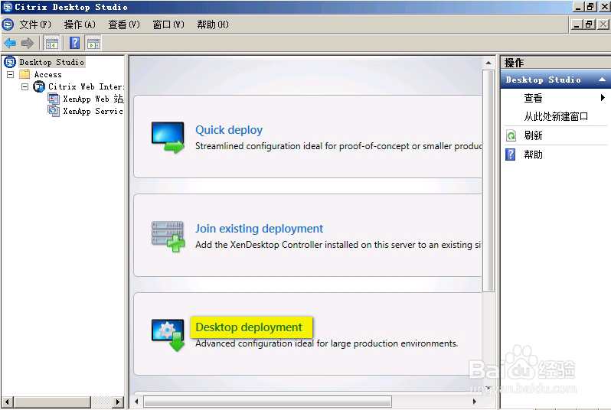Collapse the Desktop Studio actions section header
This screenshot has height=410, width=611.
tap(602, 80)
